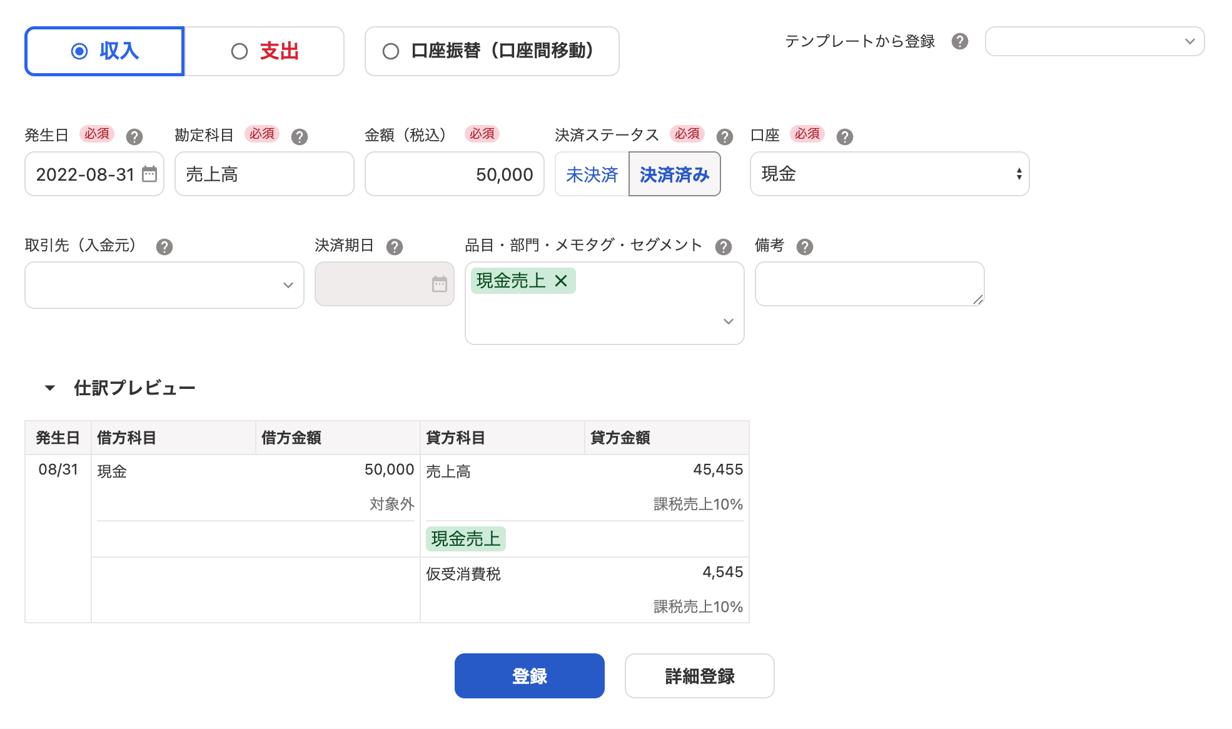1232x729 pixels.
Task: Open help icon next to 決済ステータス
Action: pyautogui.click(x=725, y=136)
